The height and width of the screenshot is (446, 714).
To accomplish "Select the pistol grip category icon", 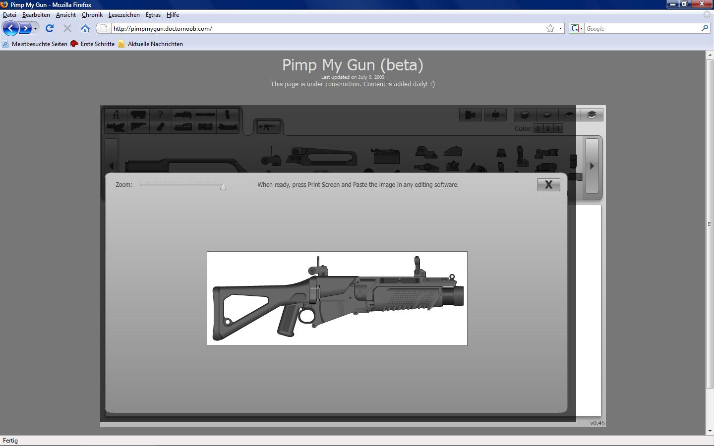I will click(x=160, y=127).
